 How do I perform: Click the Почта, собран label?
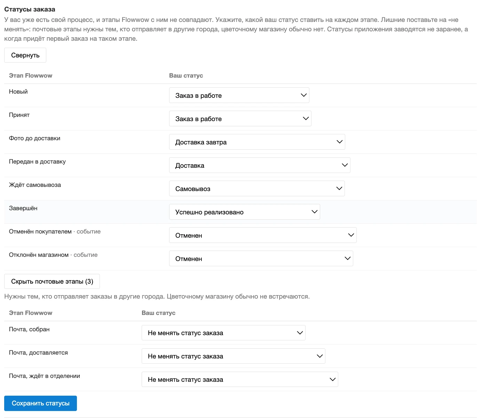click(x=29, y=329)
